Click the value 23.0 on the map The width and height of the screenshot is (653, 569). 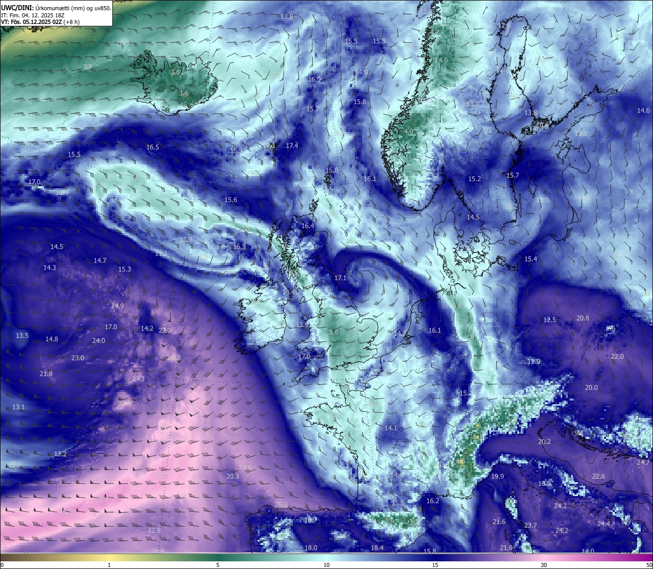[x=78, y=358]
